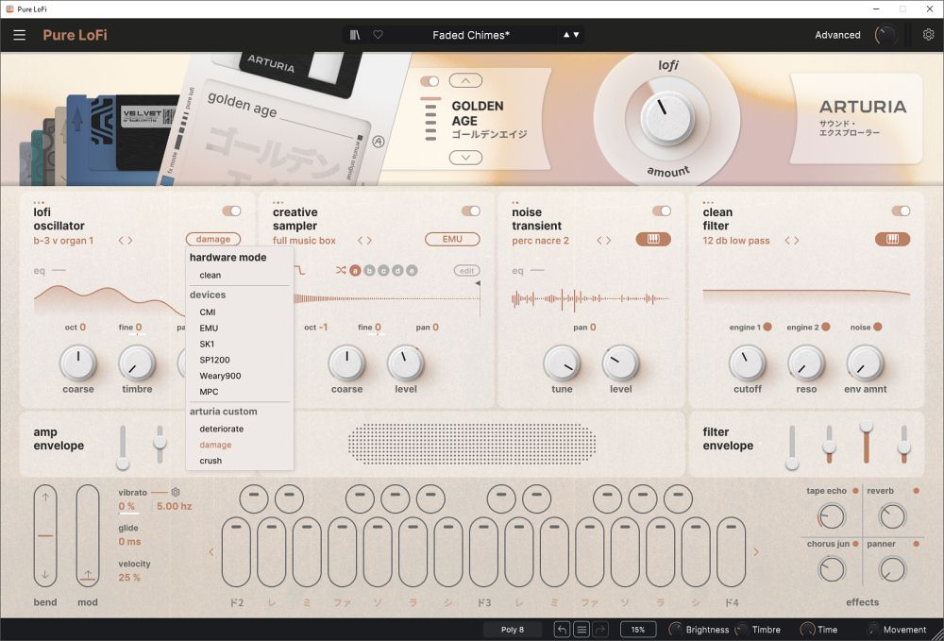Image resolution: width=944 pixels, height=641 pixels.
Task: Select crush under arturia custom
Action: click(x=211, y=461)
